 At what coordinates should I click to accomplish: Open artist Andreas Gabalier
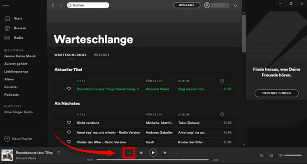click(159, 132)
